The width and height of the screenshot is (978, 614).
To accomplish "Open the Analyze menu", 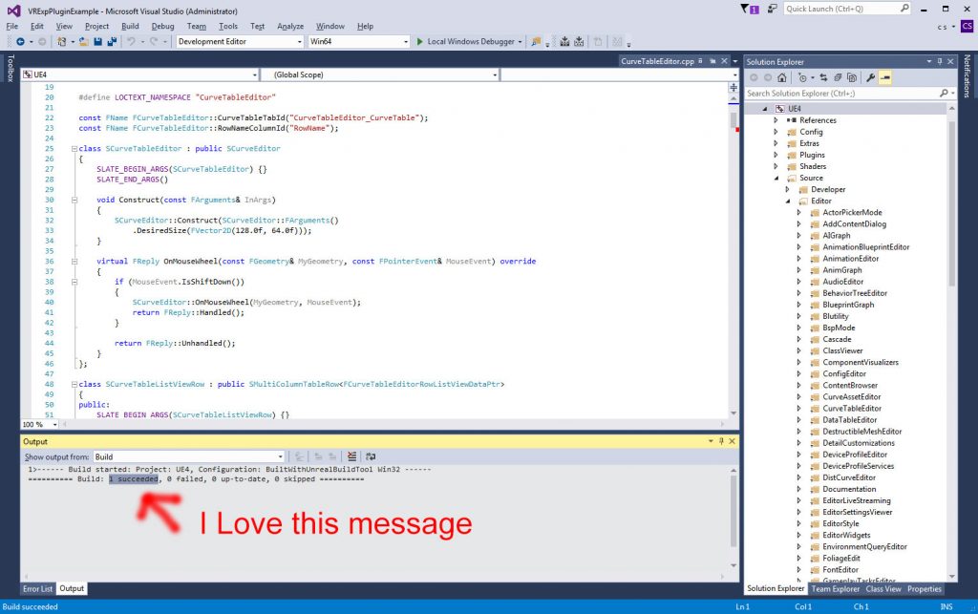I will 290,26.
